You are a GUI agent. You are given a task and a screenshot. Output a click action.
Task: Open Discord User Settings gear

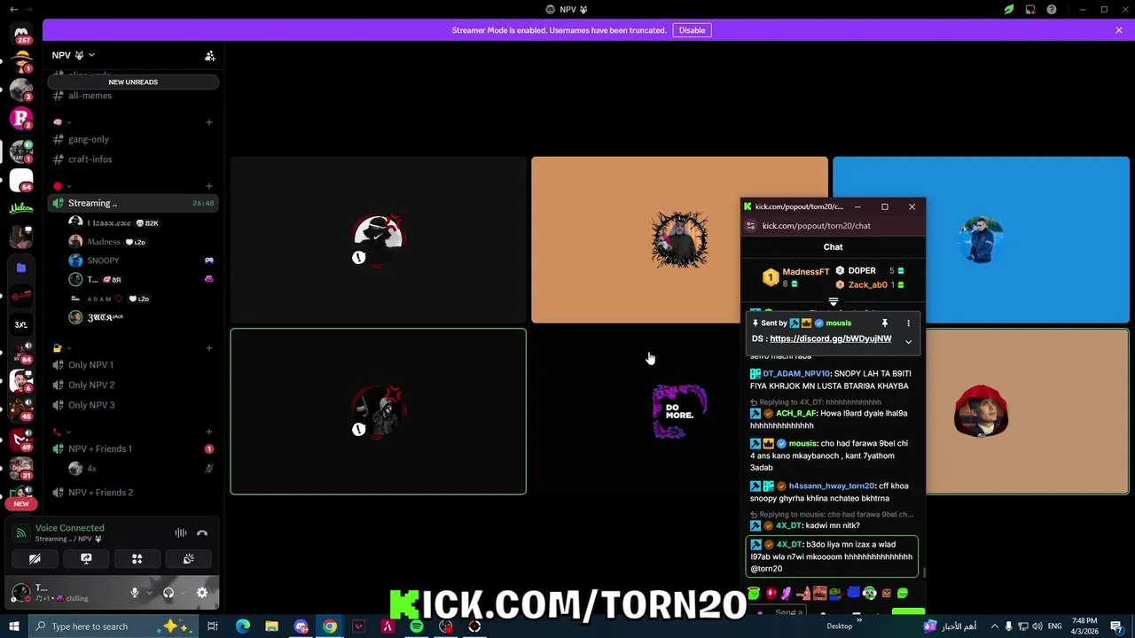coord(202,593)
